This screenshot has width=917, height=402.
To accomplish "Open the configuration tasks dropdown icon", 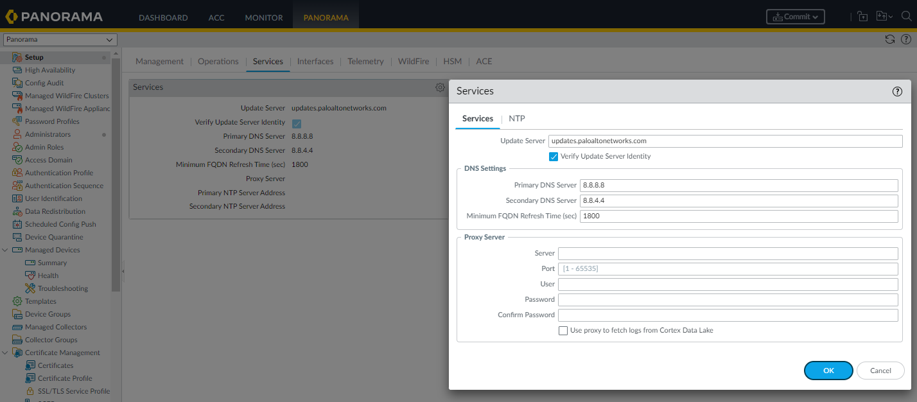I will pos(885,17).
